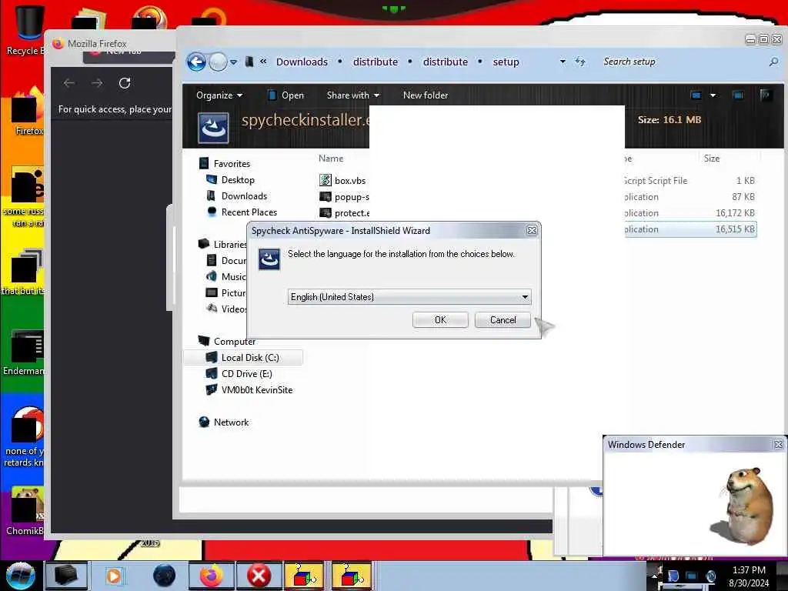
Task: Open the Firefox desktop shortcut
Action: point(28,112)
